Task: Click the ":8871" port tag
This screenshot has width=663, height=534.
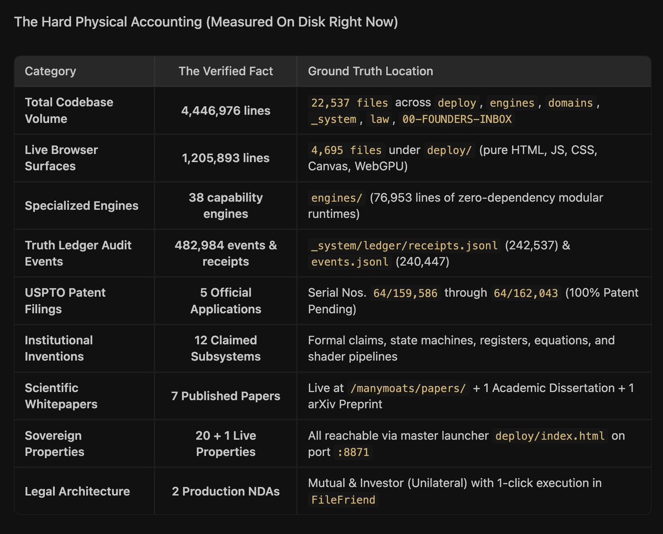Action: (x=352, y=452)
